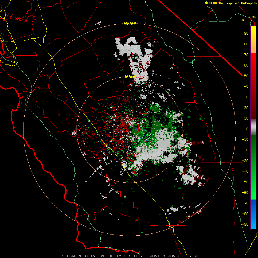Click the "50 NMI" range ring label
Screen dimensions: 258x258
(x=130, y=77)
